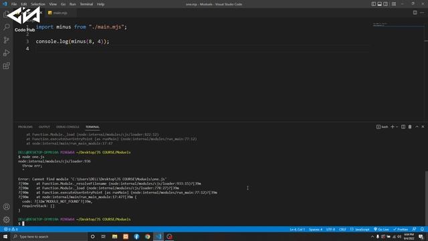428x241 pixels.
Task: Open the taskbar clock and date
Action: pos(409,236)
